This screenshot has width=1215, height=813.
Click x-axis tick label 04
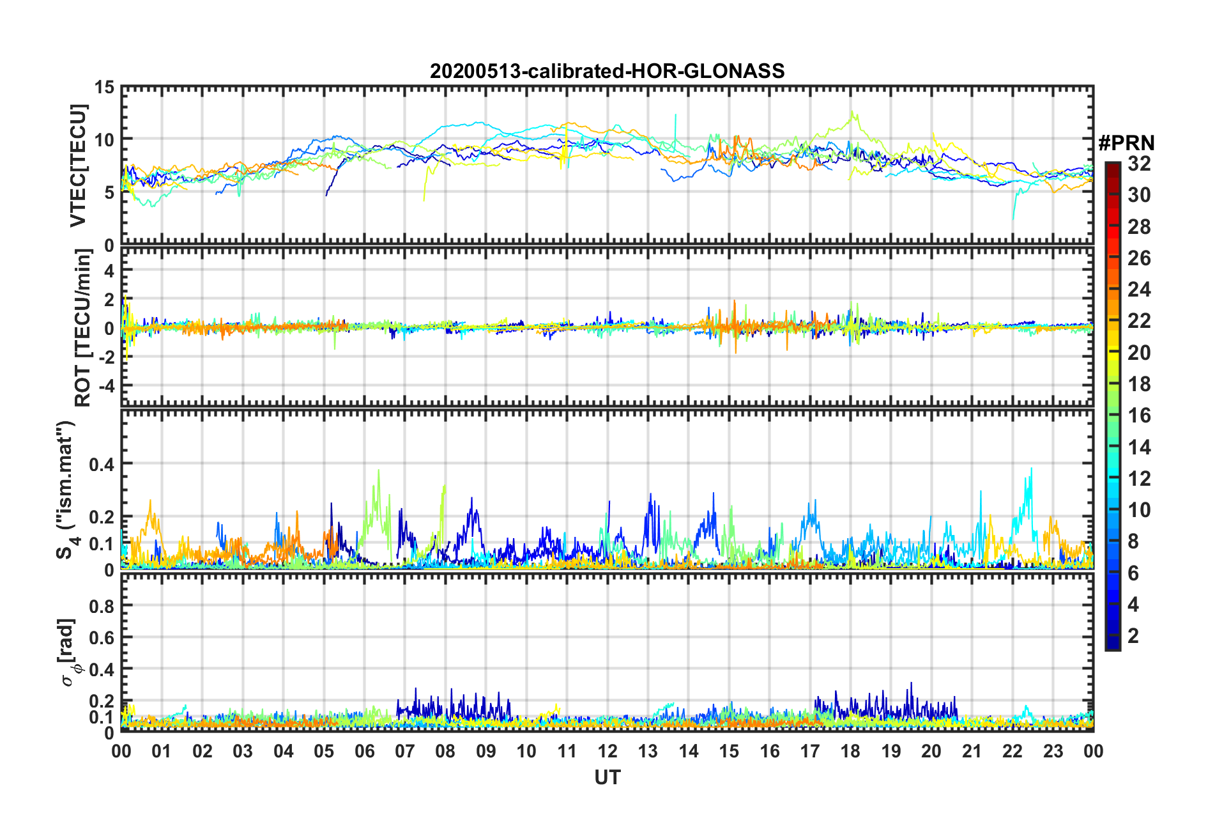click(283, 751)
